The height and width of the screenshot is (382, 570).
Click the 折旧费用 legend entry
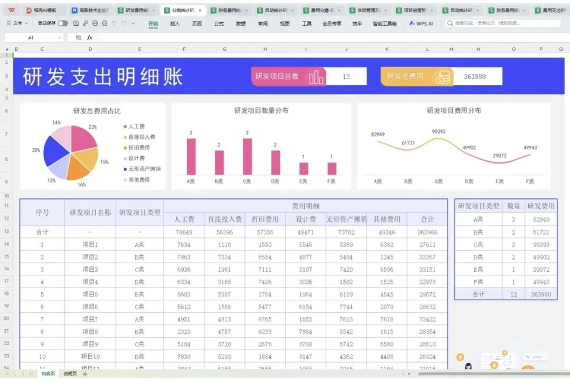(x=137, y=148)
